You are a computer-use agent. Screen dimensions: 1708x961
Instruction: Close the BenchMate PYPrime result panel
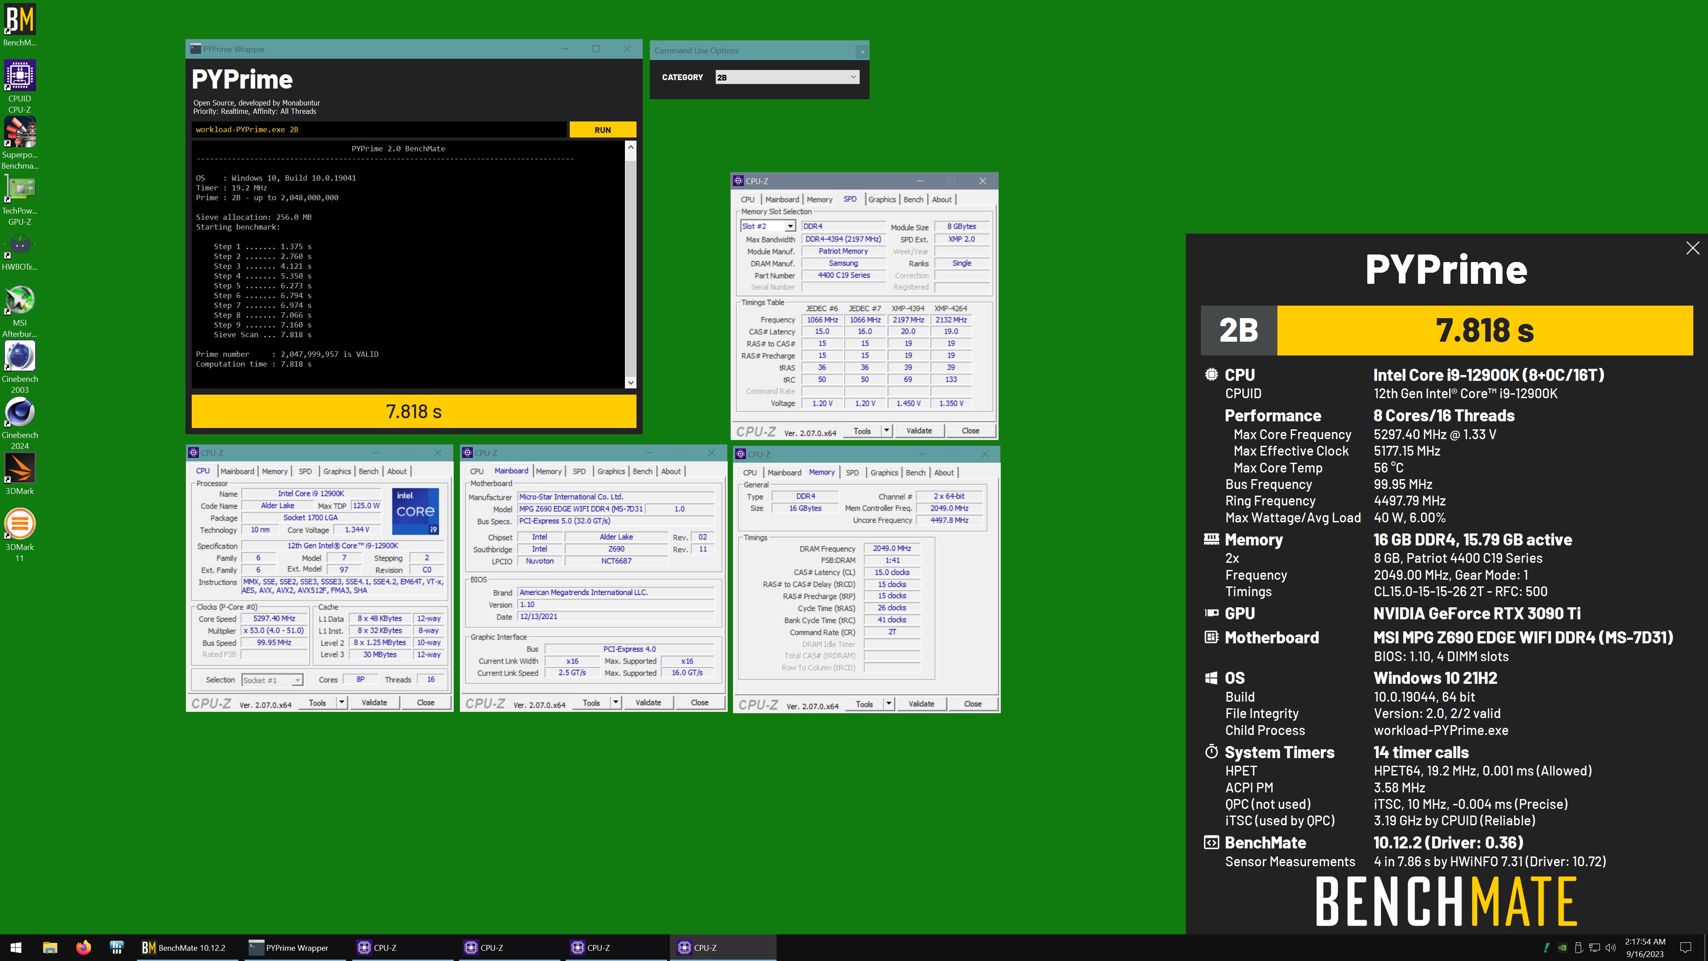[1692, 248]
